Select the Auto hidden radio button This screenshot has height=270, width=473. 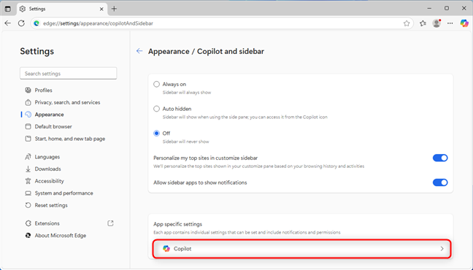click(x=156, y=109)
